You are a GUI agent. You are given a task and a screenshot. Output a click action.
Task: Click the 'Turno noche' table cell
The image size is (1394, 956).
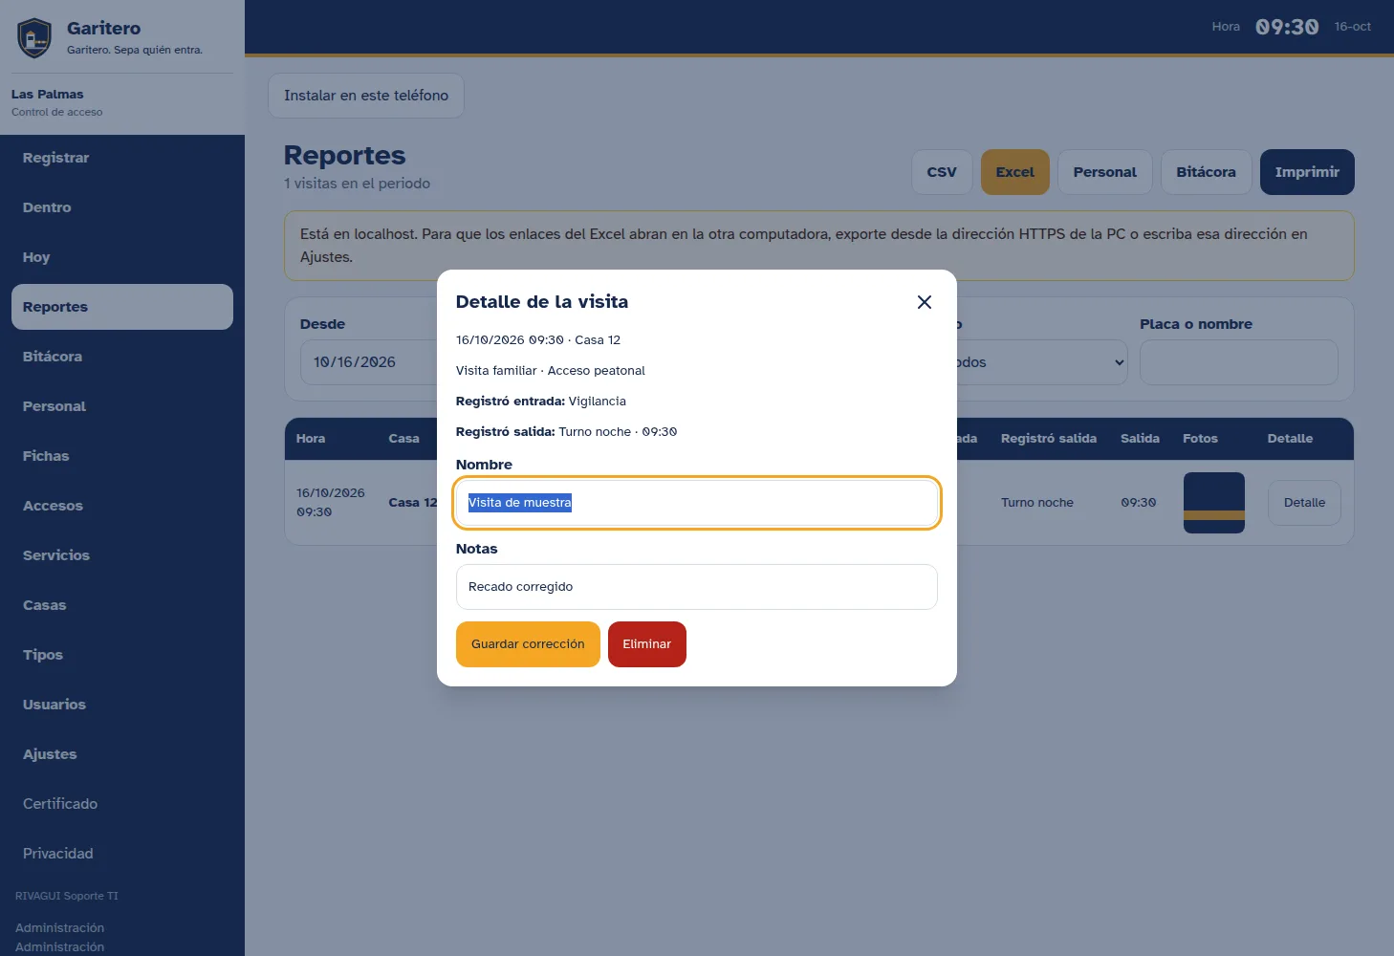tap(1037, 503)
